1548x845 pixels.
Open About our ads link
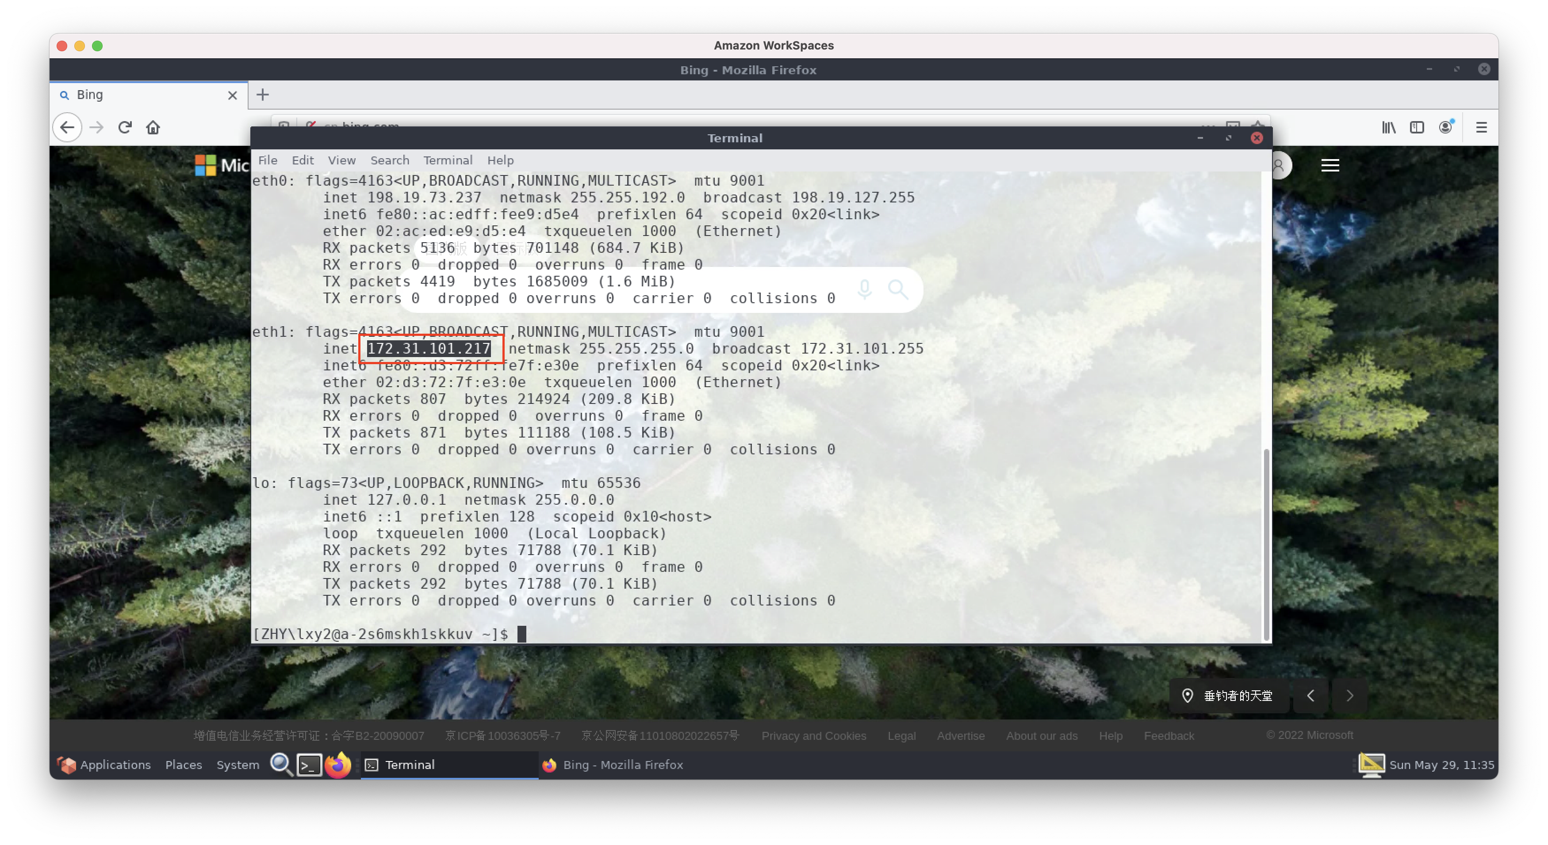pyautogui.click(x=1042, y=736)
